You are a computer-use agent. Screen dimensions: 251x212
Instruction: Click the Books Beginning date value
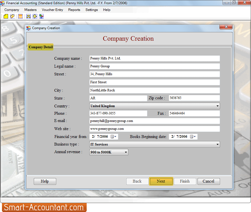click(179, 137)
